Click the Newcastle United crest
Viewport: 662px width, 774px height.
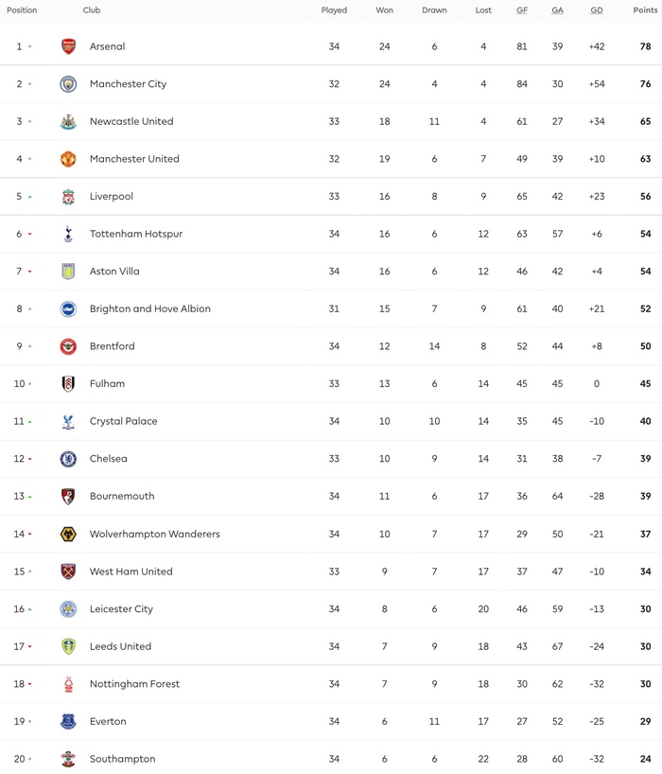[x=68, y=121]
